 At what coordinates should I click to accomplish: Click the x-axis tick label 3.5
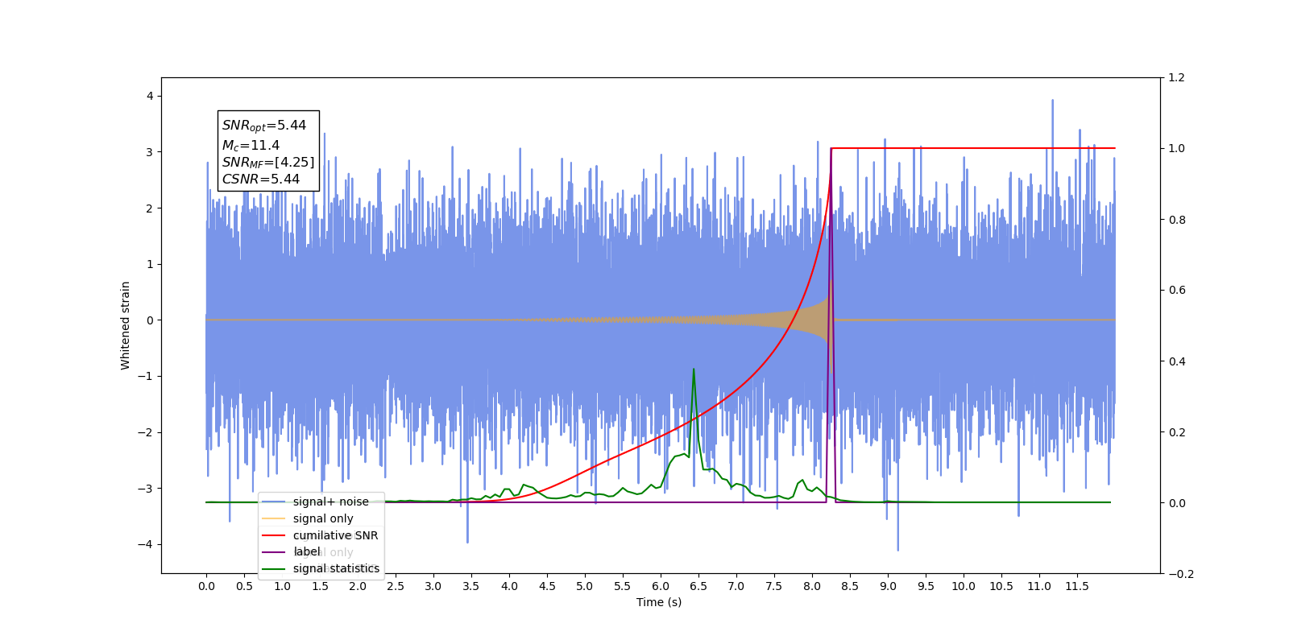tap(471, 586)
